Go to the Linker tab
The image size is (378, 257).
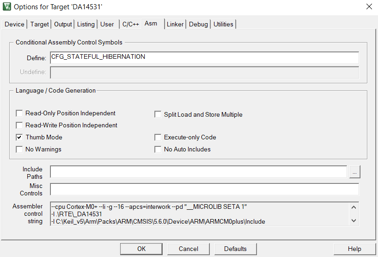[175, 24]
